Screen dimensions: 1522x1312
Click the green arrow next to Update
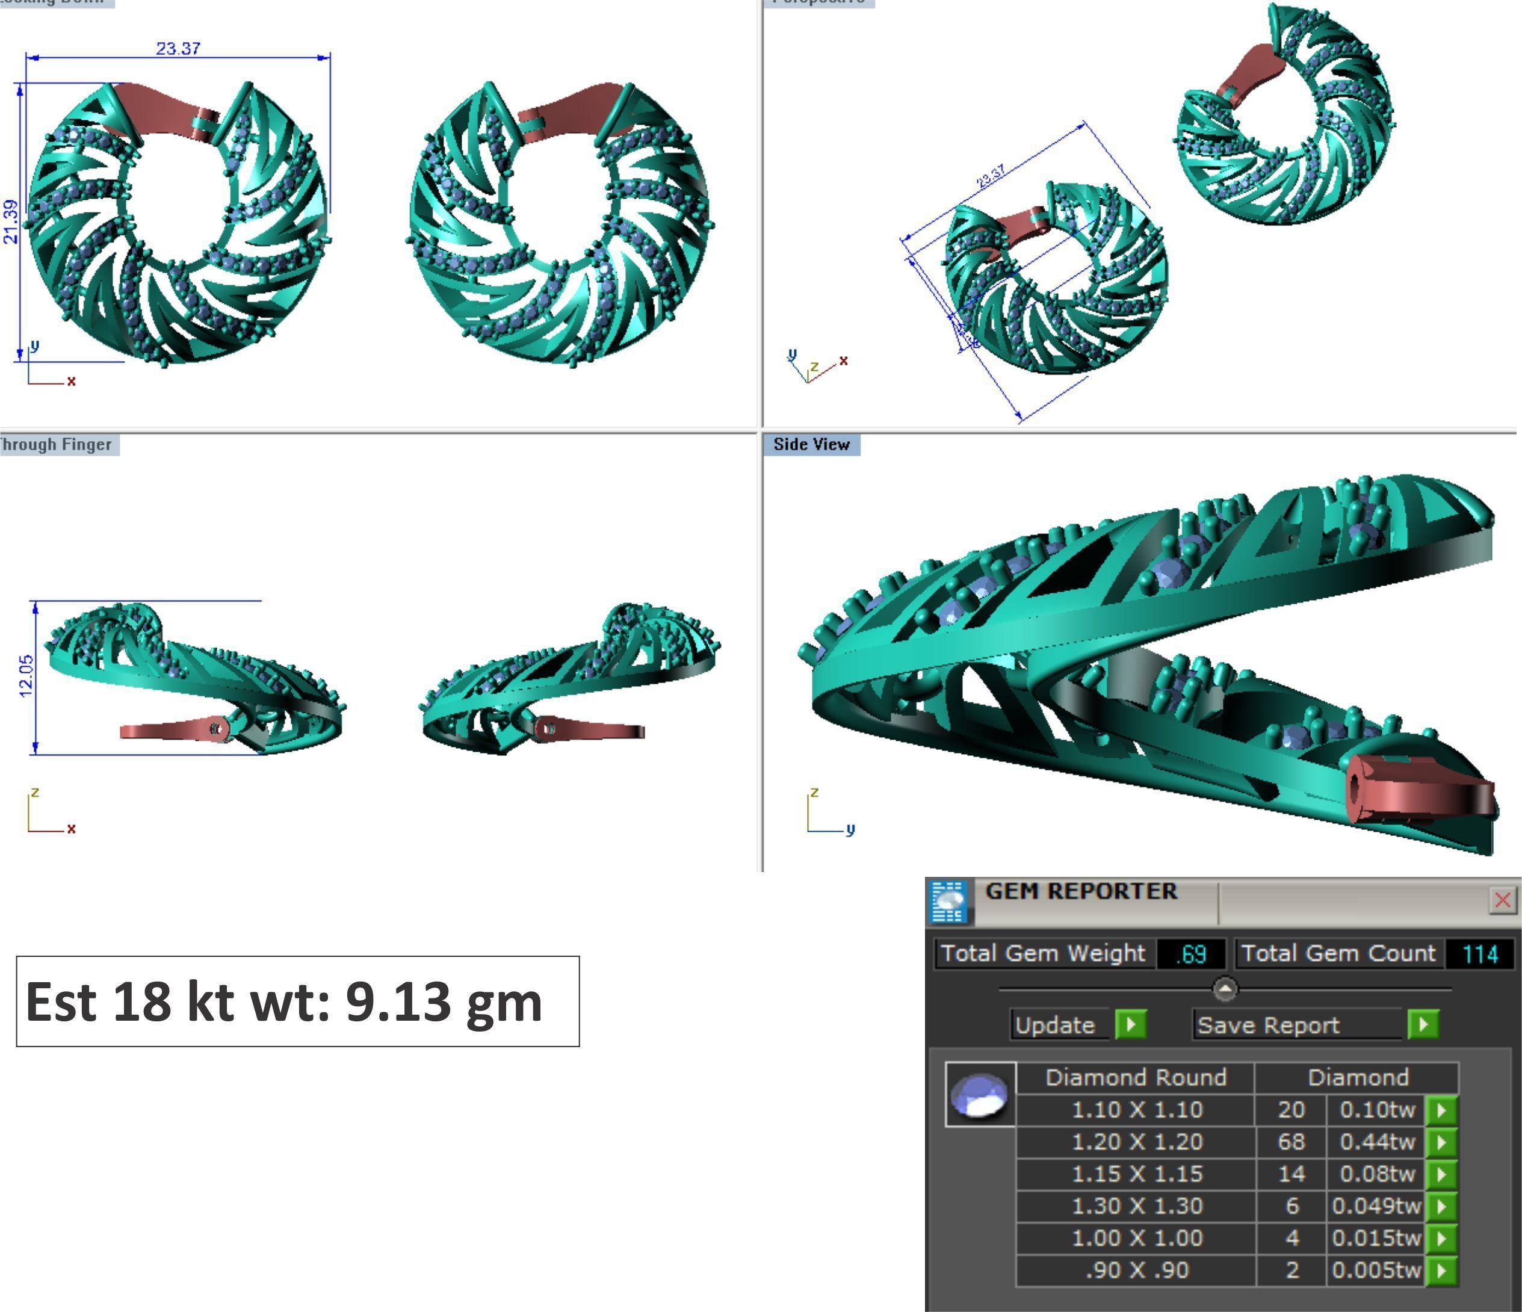coord(1130,1024)
